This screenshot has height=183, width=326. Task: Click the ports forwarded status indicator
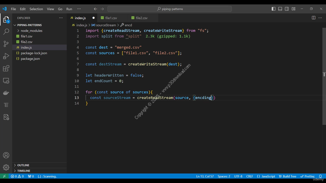pyautogui.click(x=31, y=176)
